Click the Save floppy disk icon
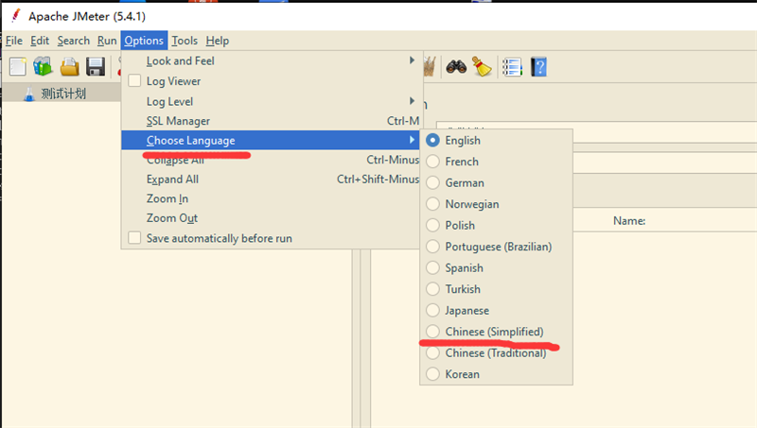757x428 pixels. pos(96,67)
